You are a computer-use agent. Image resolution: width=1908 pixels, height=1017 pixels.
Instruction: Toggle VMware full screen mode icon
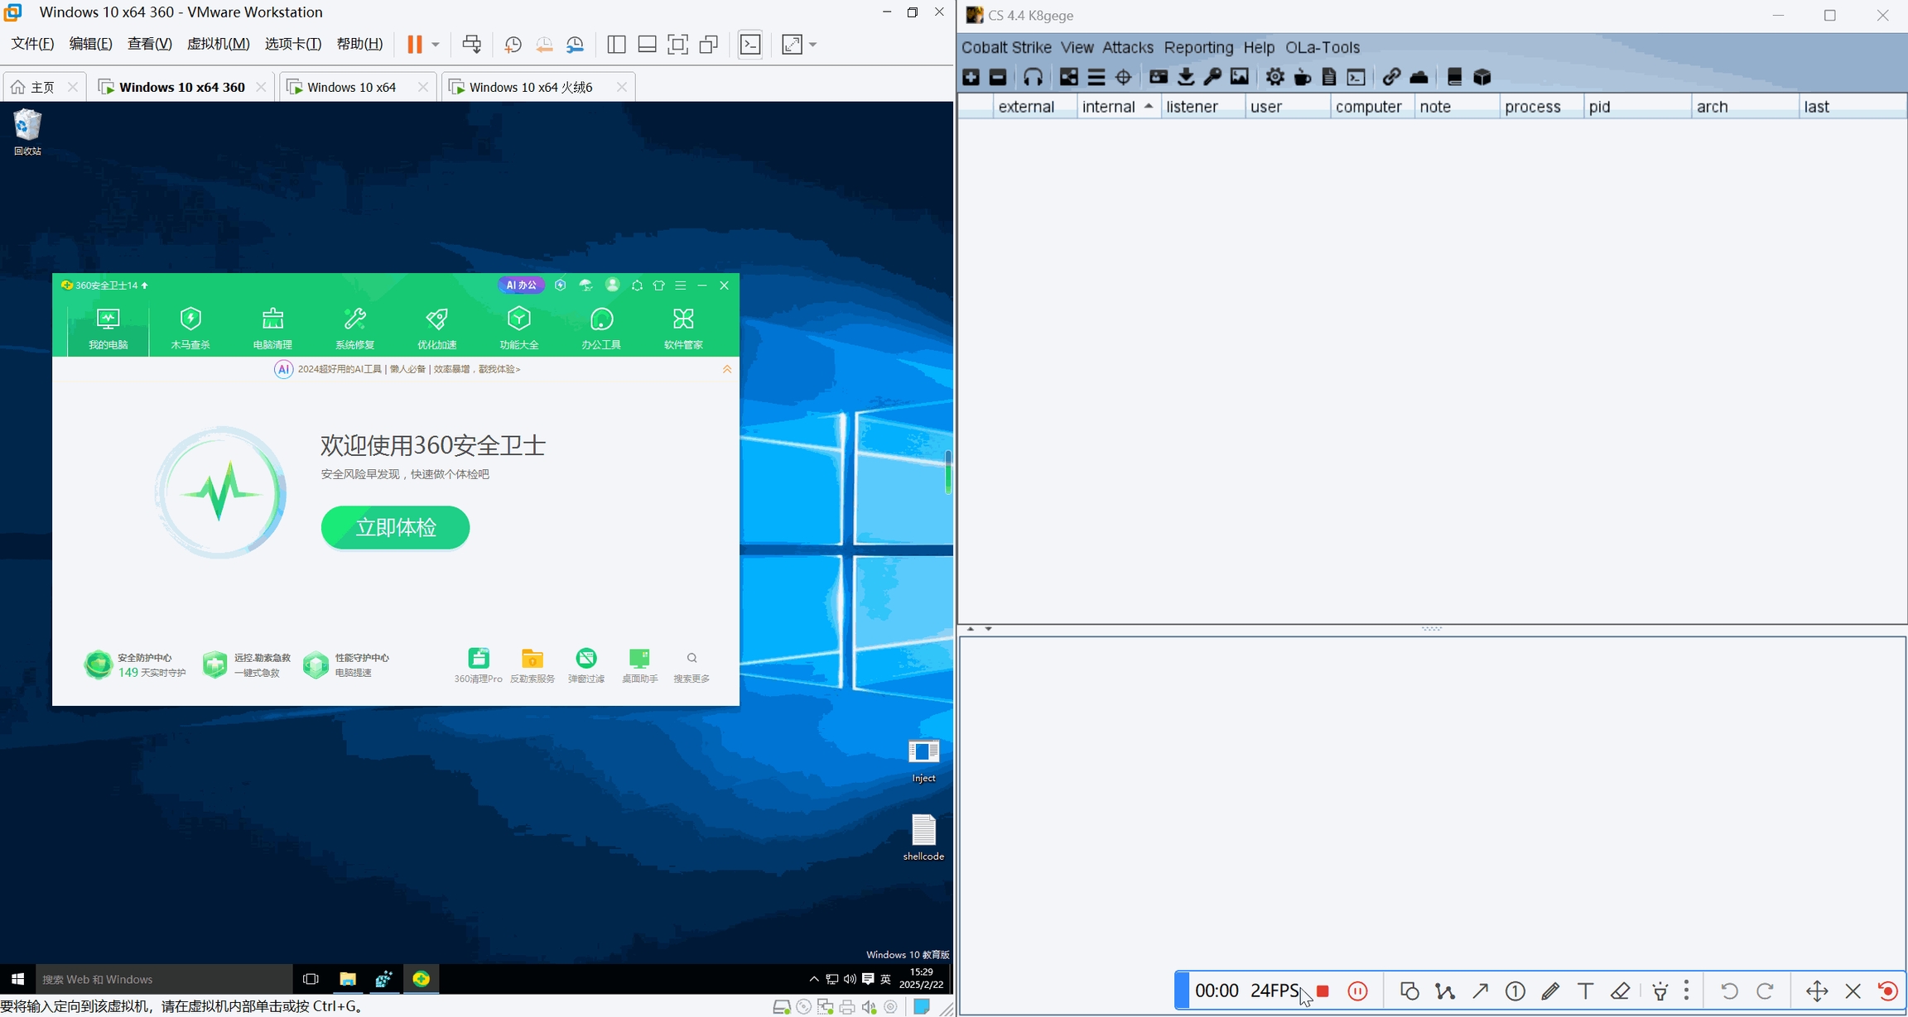pos(677,45)
